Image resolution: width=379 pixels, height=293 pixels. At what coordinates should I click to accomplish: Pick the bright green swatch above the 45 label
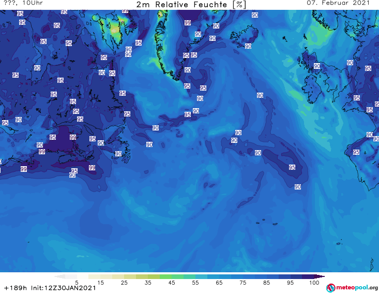[x=165, y=276]
